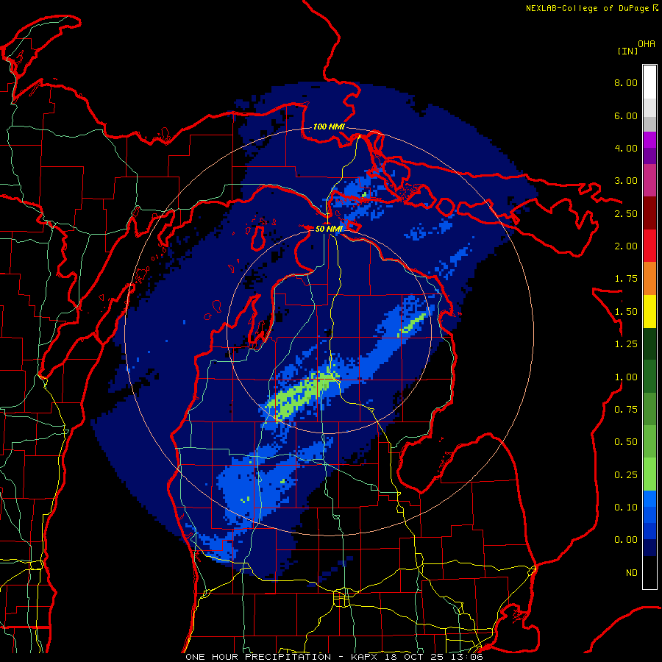The height and width of the screenshot is (662, 662).
Task: Click the 6.00 legend value
Action: point(626,115)
